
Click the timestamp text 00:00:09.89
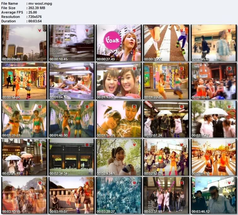(x=11, y=59)
